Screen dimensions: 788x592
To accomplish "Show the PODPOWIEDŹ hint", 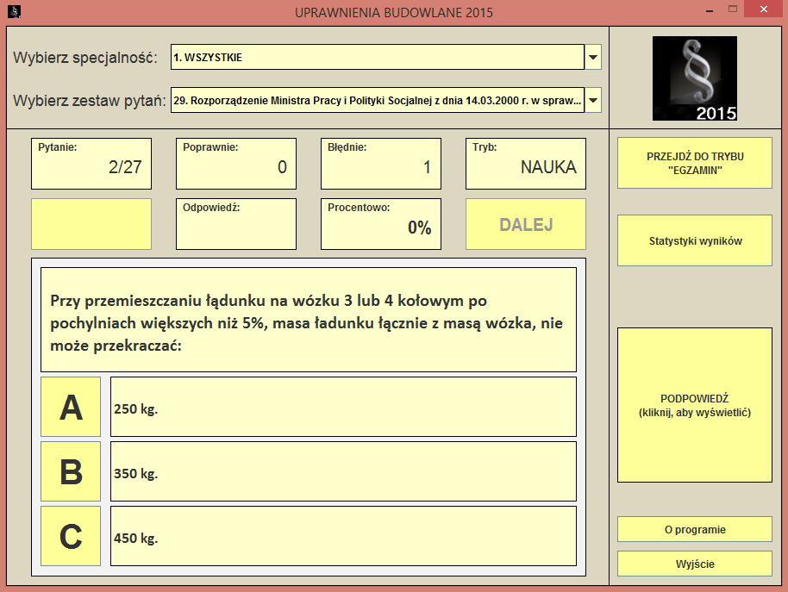I will 695,405.
